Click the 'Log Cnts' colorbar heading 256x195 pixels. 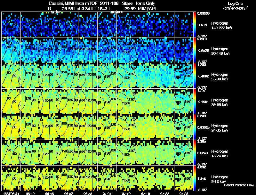(236, 4)
